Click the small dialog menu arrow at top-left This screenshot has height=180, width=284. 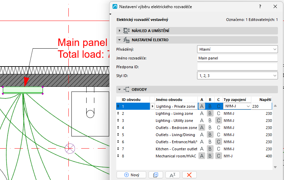click(x=110, y=14)
